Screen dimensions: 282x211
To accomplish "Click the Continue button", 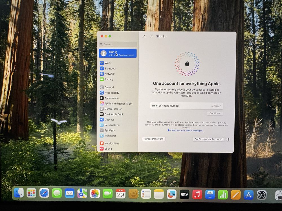I will point(215,113).
